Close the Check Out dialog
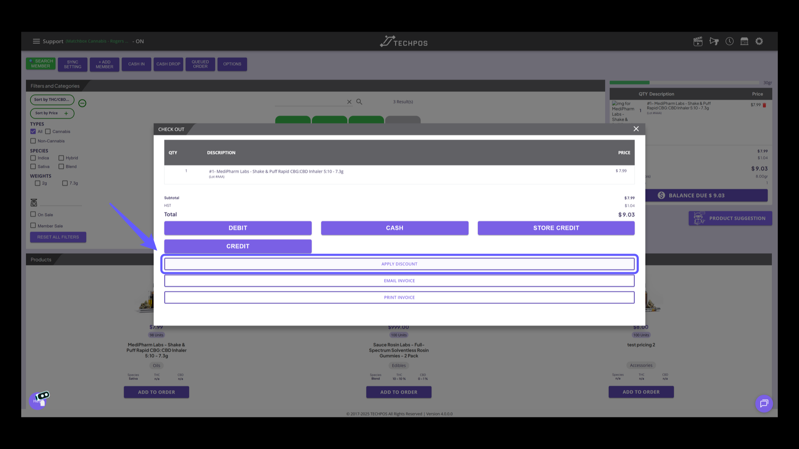The image size is (799, 449). point(636,129)
